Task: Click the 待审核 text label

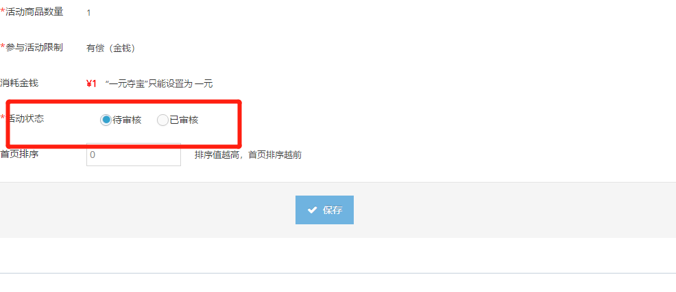Action: [x=127, y=120]
